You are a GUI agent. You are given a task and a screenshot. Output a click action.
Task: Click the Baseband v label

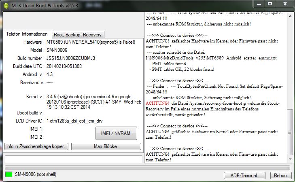pyautogui.click(x=32, y=83)
